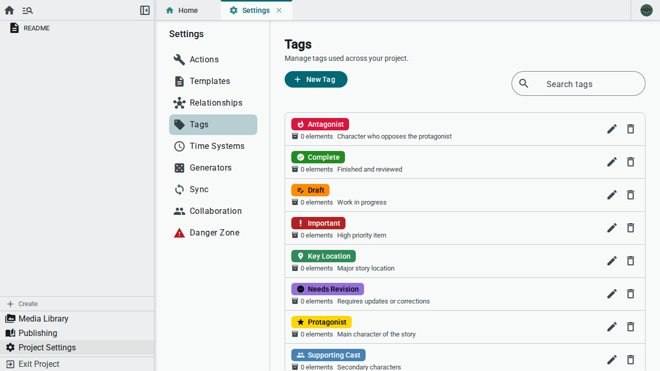This screenshot has height=371, width=660.
Task: Close the Settings tab
Action: coord(279,10)
